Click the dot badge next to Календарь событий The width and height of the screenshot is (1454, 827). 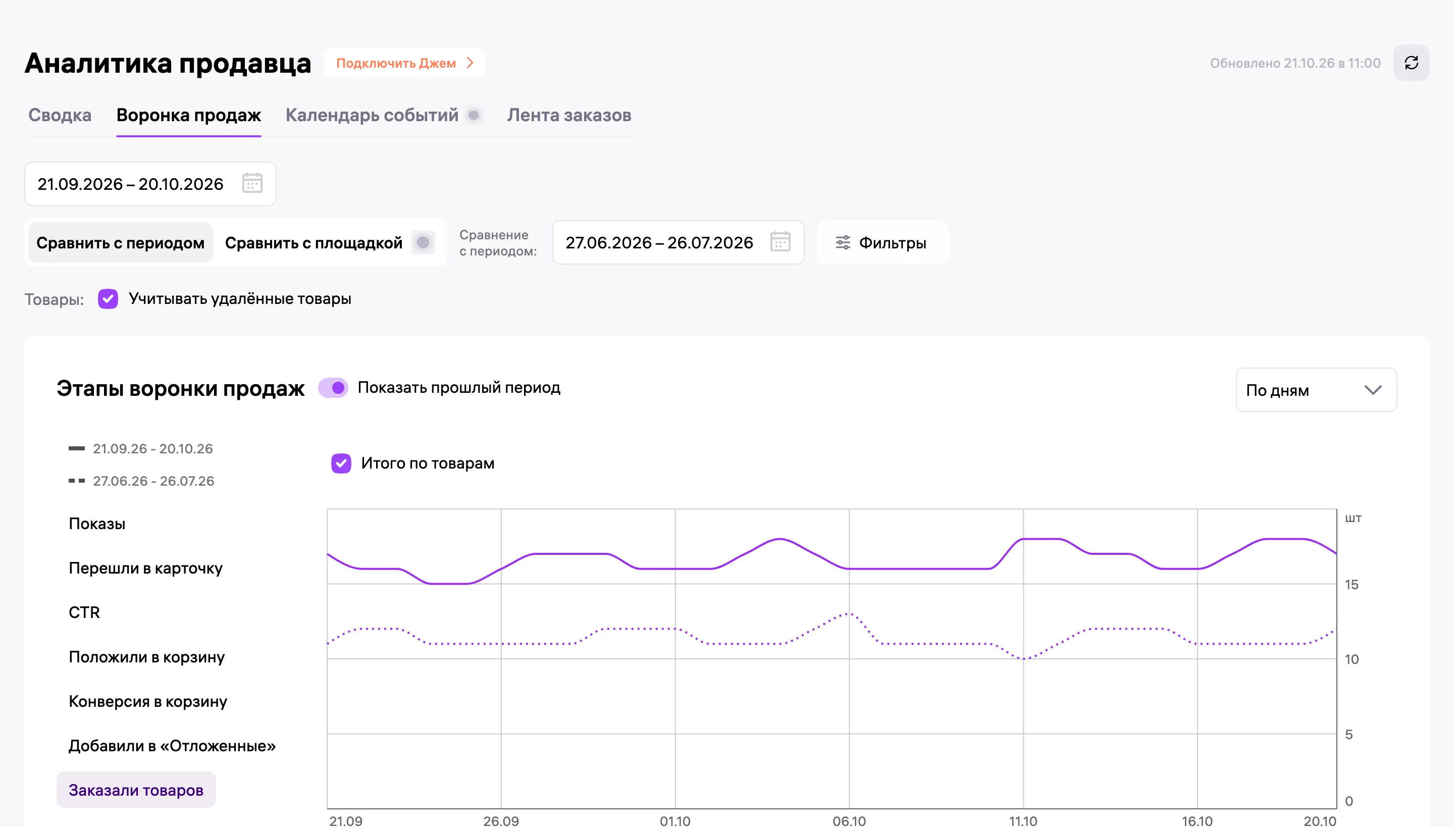473,115
